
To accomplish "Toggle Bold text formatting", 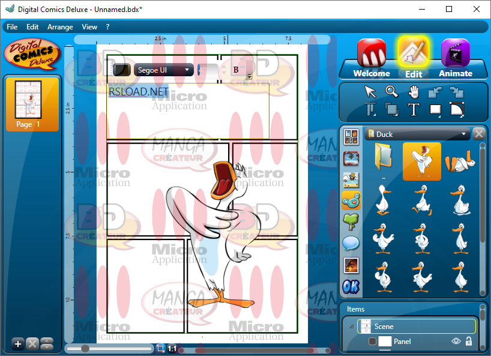I will click(236, 70).
